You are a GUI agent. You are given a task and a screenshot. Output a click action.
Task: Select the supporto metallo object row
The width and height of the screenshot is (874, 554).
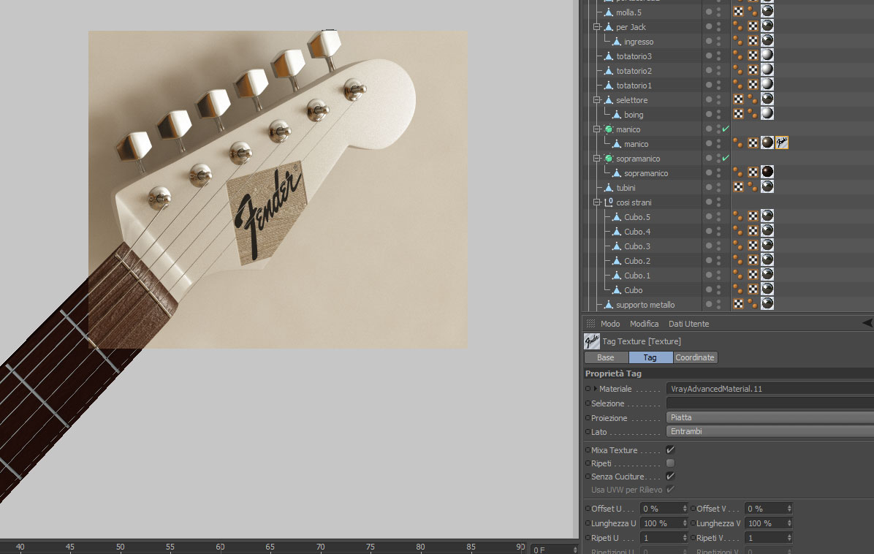click(x=645, y=305)
